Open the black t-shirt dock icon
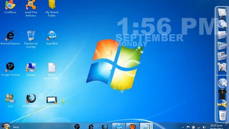Viewport: 229px width, 129px height. click(222, 94)
